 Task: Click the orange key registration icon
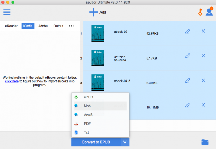point(199,12)
